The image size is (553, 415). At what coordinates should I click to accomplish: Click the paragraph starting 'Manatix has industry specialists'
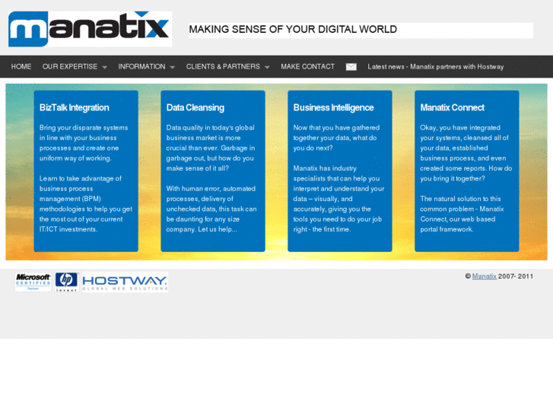(338, 199)
